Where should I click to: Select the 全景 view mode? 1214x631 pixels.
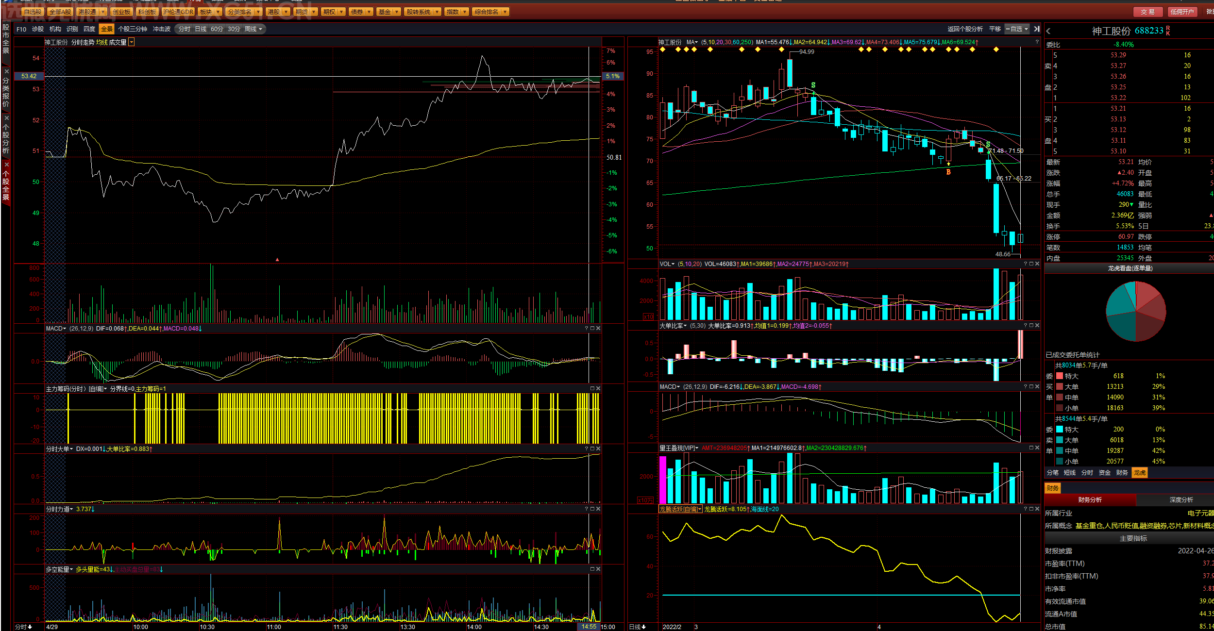pos(107,29)
